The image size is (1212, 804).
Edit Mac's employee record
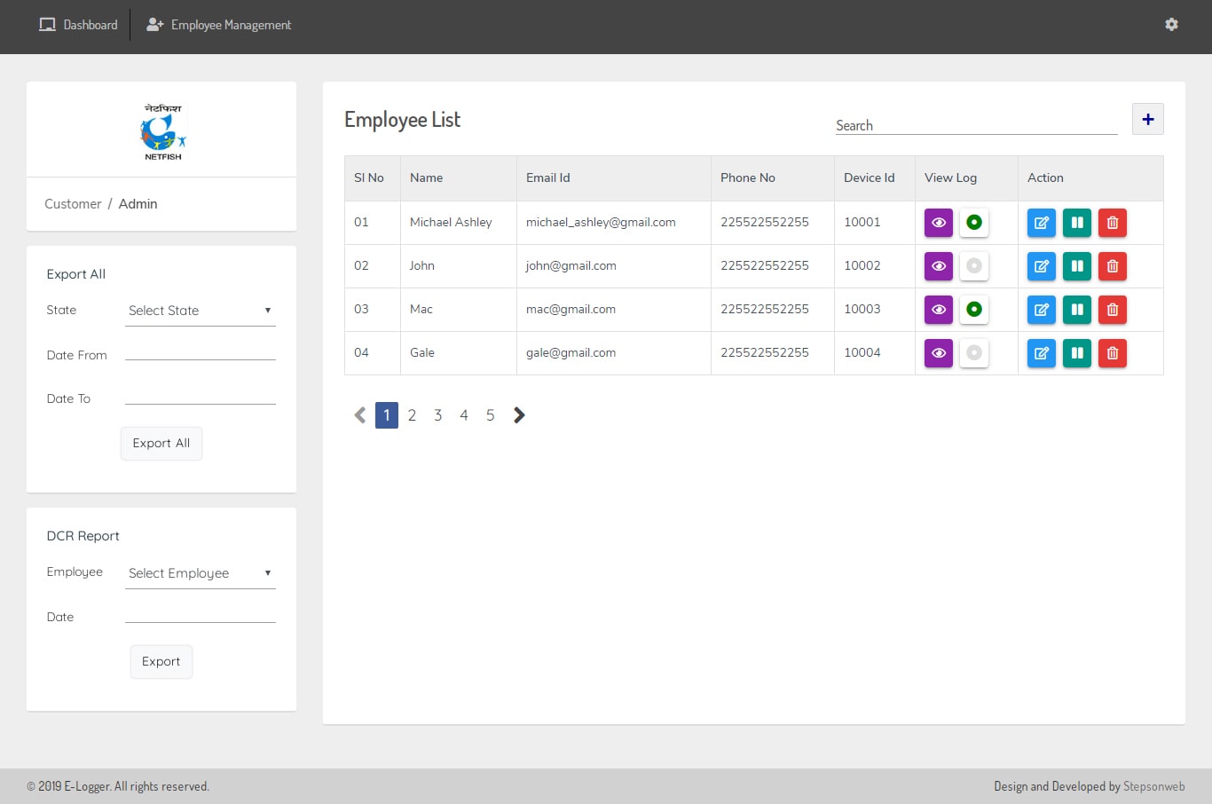(x=1042, y=310)
